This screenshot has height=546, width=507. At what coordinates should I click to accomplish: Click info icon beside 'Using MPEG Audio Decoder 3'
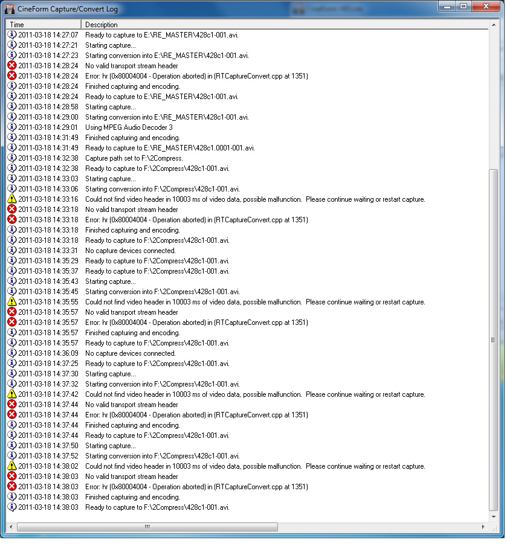[x=12, y=127]
